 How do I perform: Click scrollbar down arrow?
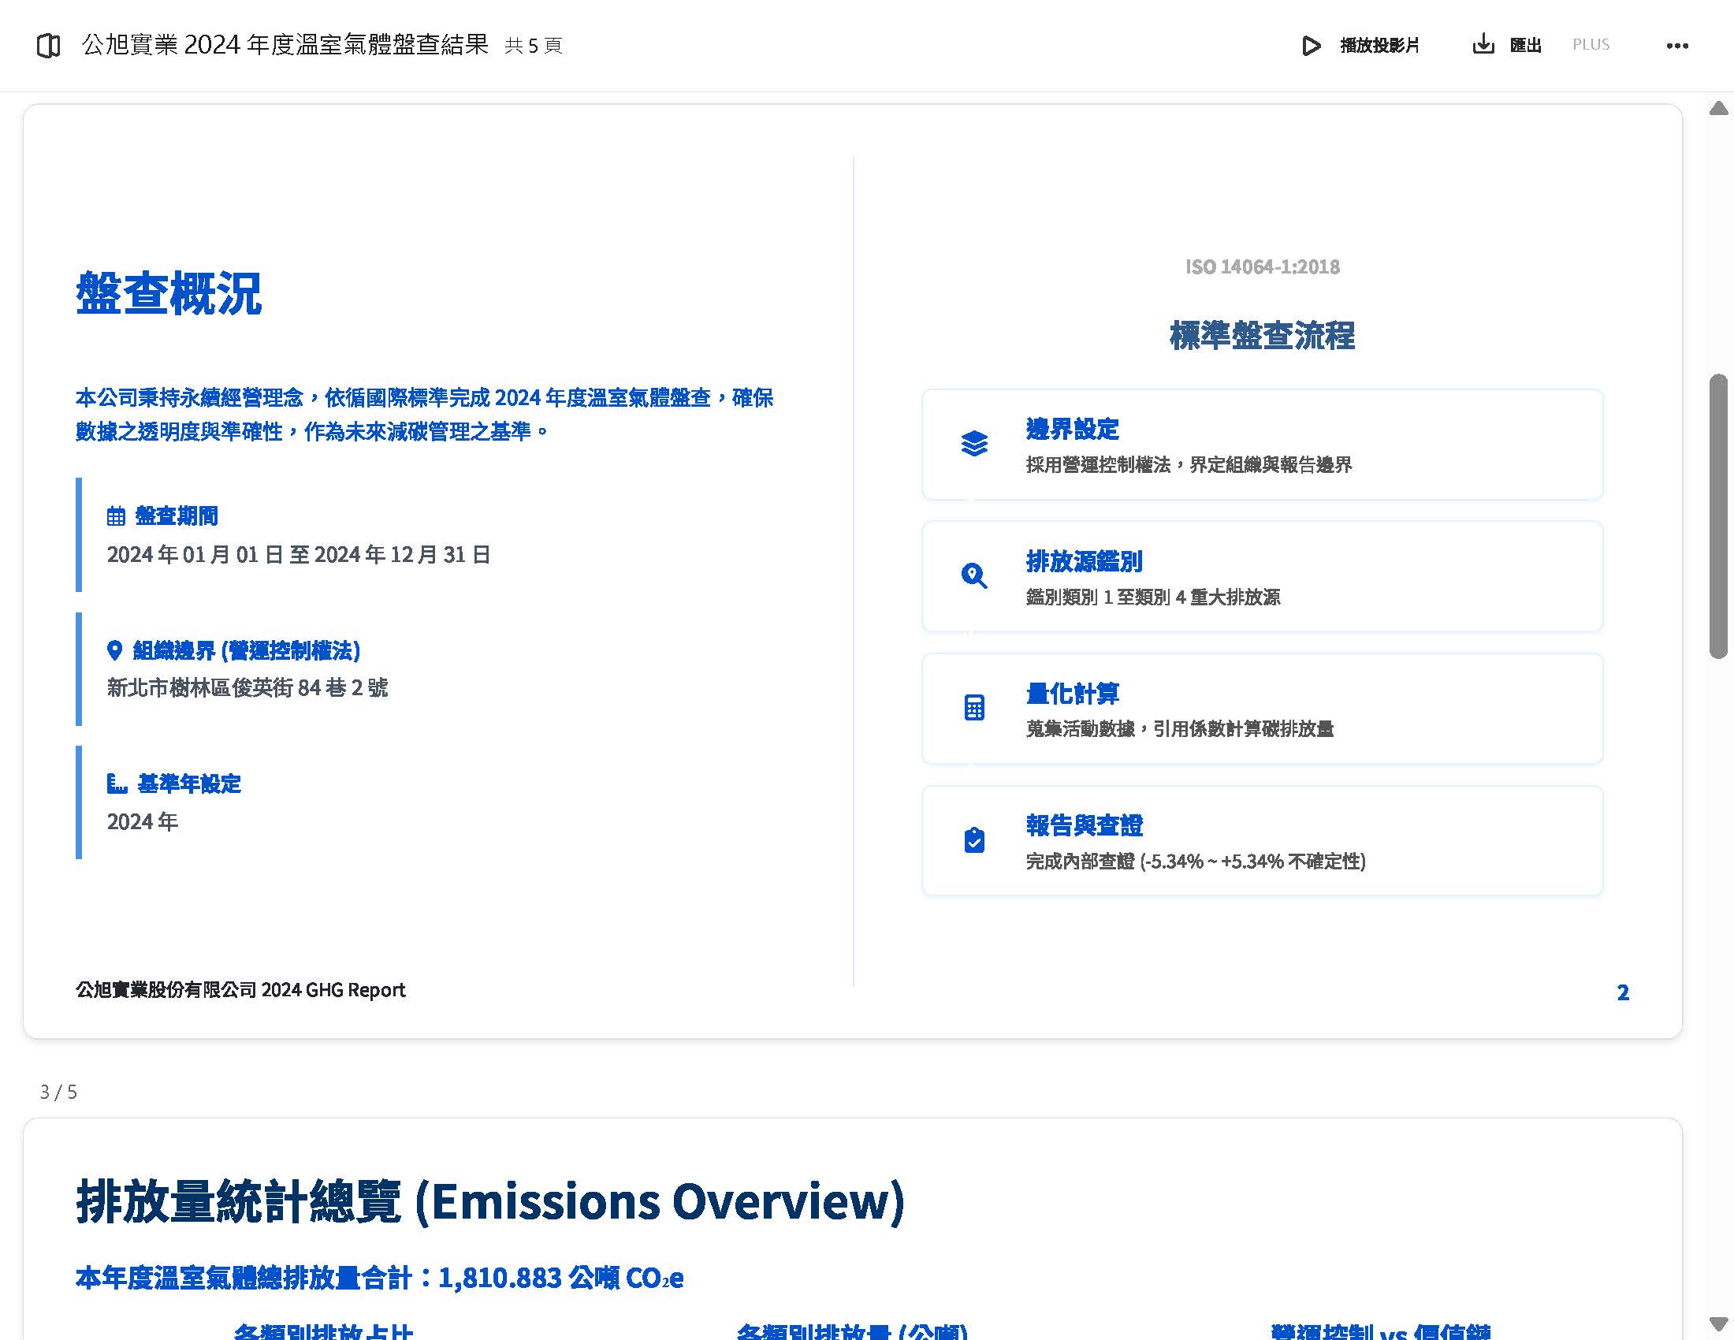(1719, 1323)
